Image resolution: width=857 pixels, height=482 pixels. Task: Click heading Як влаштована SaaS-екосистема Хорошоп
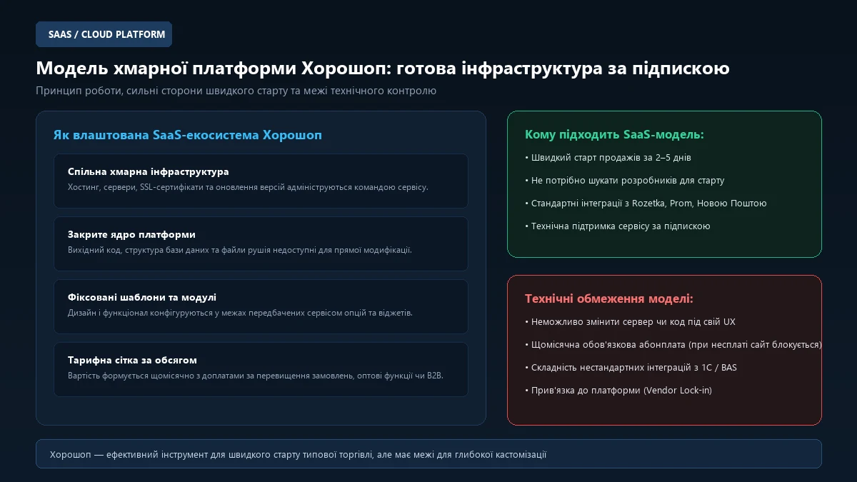point(188,135)
